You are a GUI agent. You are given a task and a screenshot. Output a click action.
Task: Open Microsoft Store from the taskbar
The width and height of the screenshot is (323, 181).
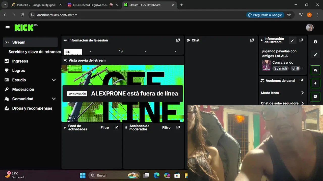pyautogui.click(x=177, y=175)
